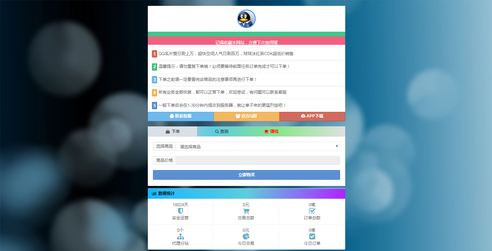Click the pie chart icon above 今日交易

click(x=246, y=236)
